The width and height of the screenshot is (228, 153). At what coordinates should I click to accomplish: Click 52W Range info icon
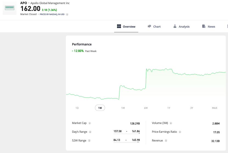click(x=89, y=141)
